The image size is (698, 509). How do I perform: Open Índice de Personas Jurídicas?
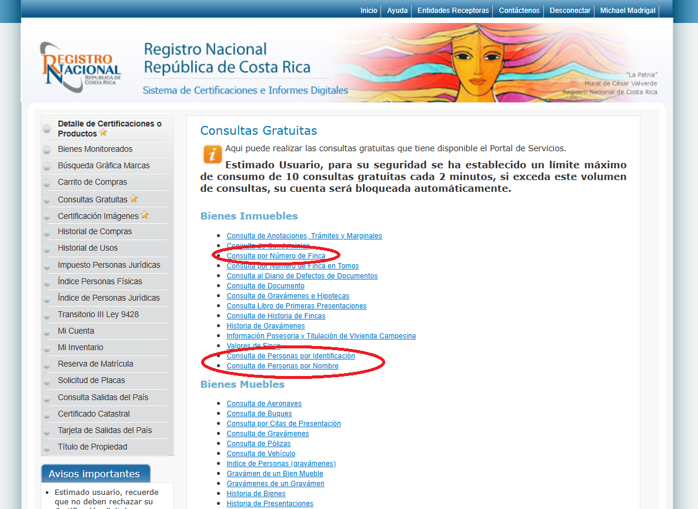tap(109, 298)
